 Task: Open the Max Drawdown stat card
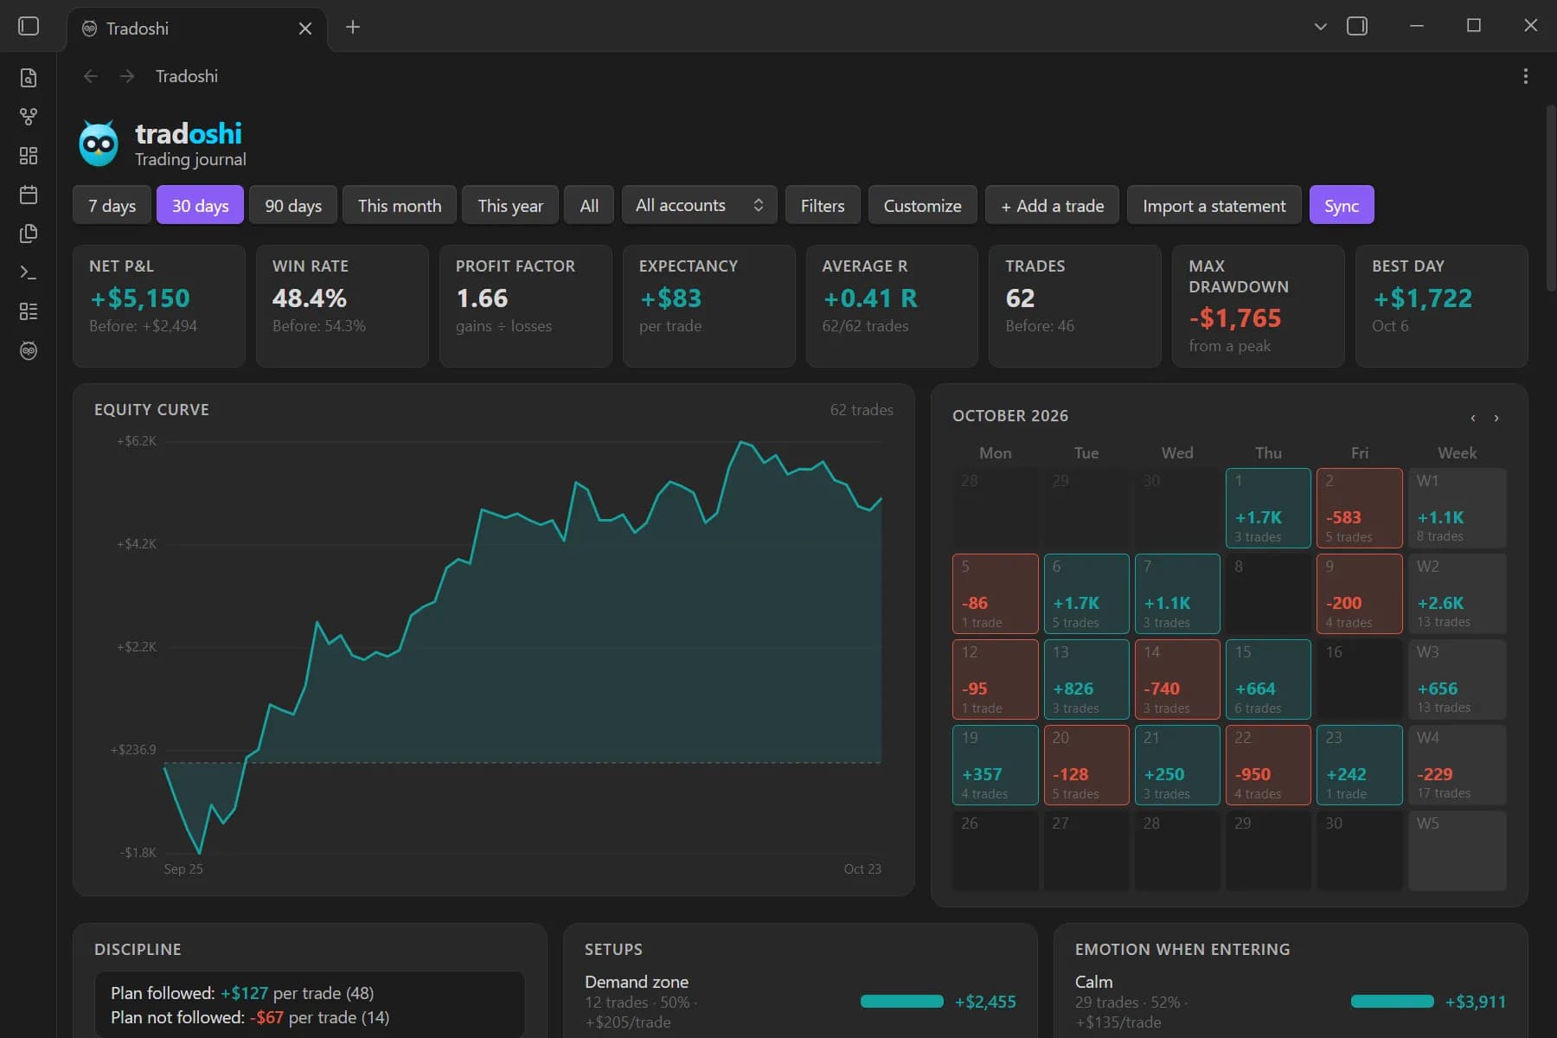(x=1259, y=306)
